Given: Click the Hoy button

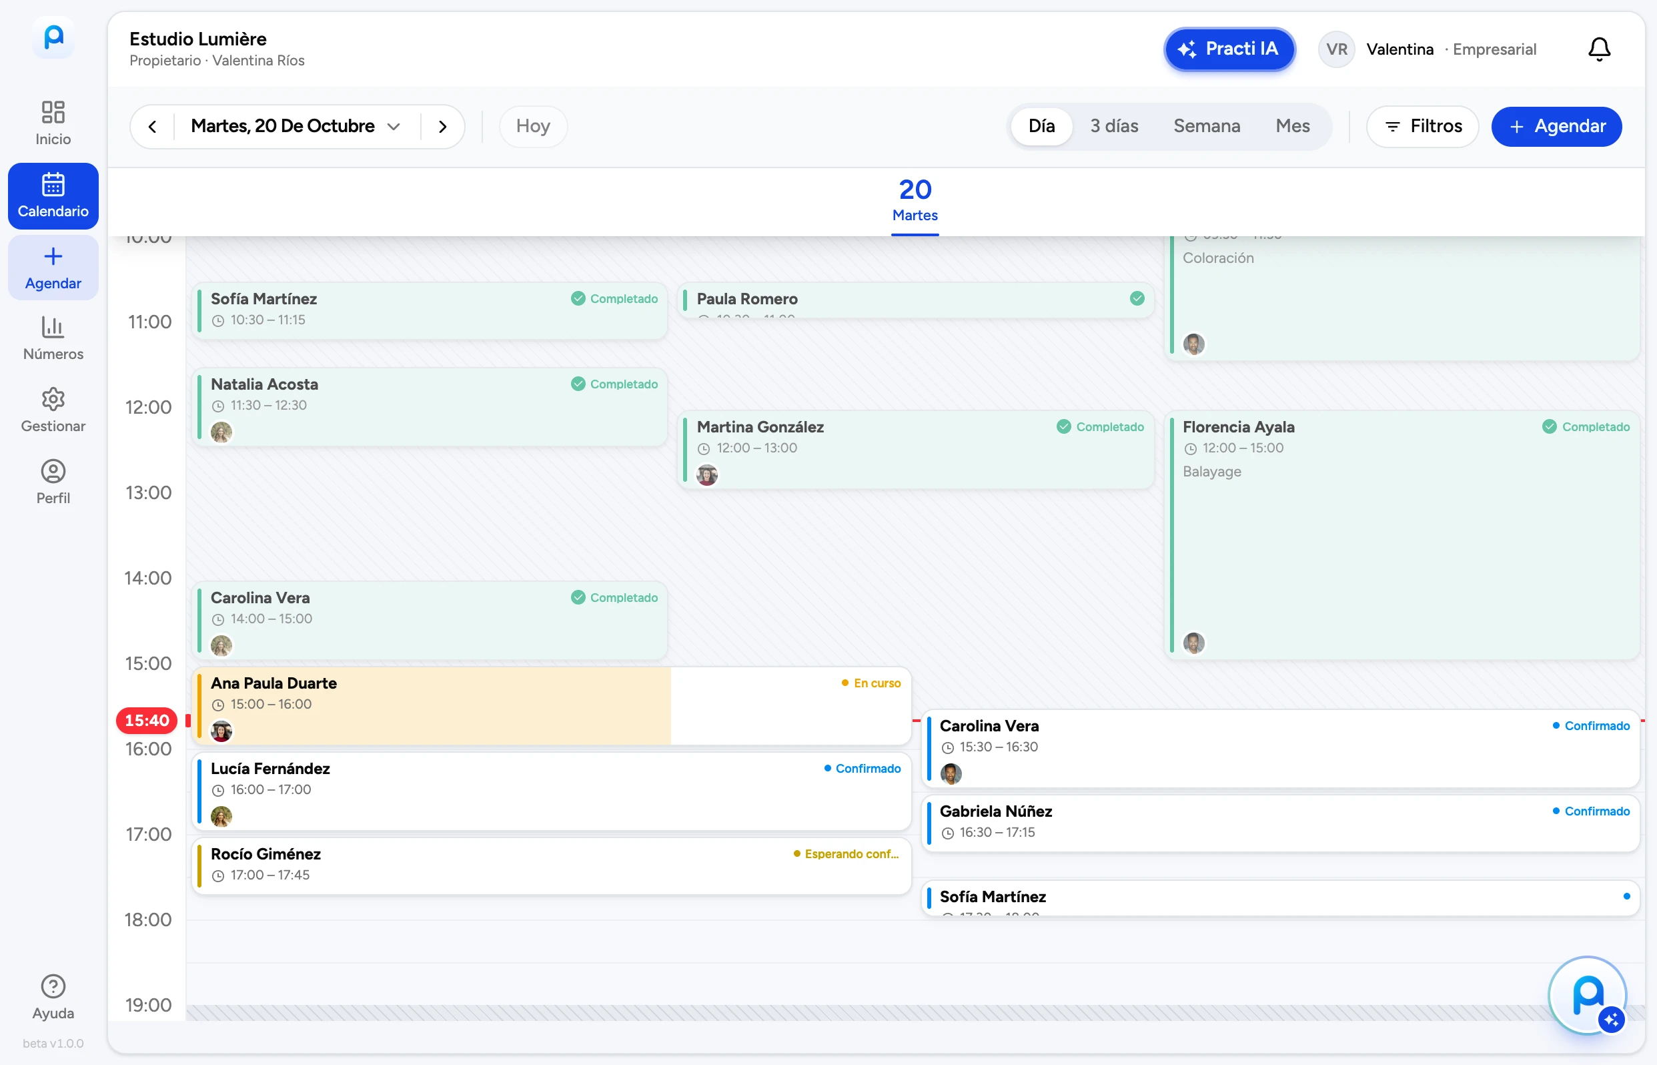Looking at the screenshot, I should coord(533,127).
